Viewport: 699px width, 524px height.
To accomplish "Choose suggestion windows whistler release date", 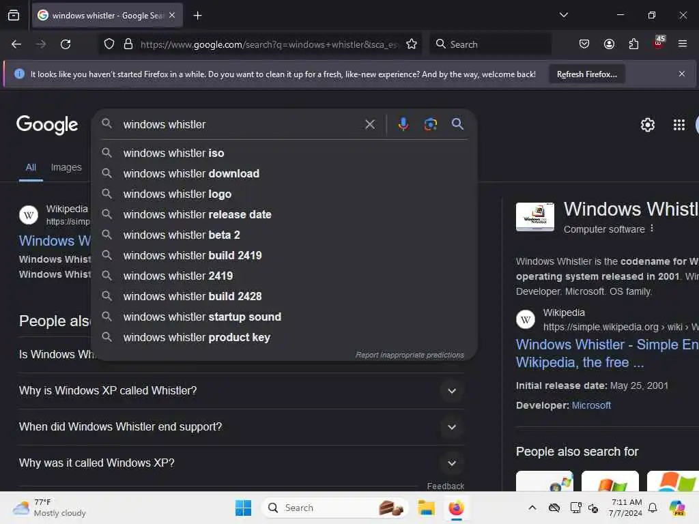I will (285, 214).
